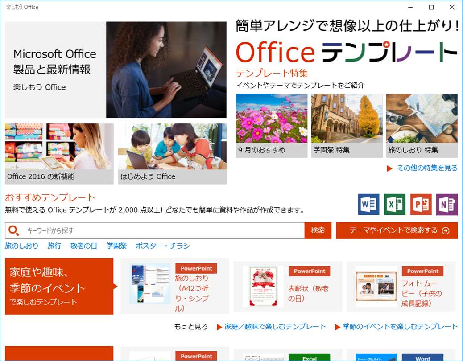Select the 表彰状（敬老の日） template link
The height and width of the screenshot is (361, 463).
[x=308, y=293]
